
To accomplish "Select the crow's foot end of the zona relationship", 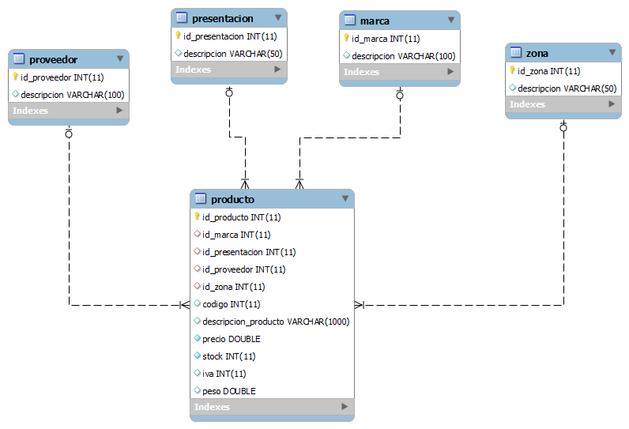I will coord(360,305).
